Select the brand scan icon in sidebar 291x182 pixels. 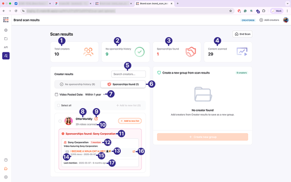[6, 56]
